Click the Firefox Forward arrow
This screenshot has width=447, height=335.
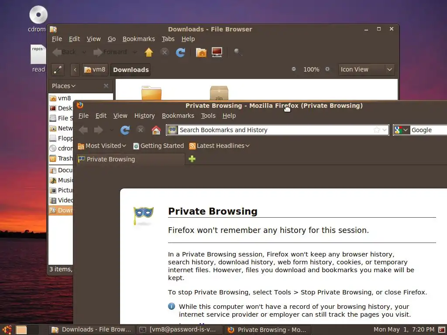click(x=98, y=130)
